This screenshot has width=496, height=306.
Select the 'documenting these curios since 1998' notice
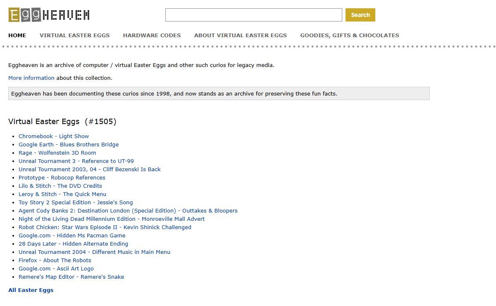coord(219,93)
